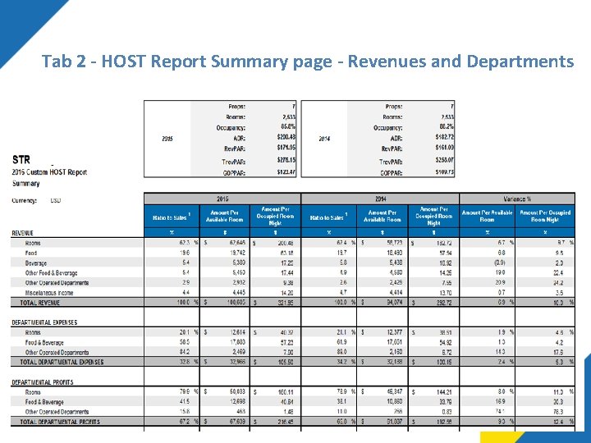The image size is (591, 443).
Task: Select the 'DEPARTMENTAL EXPENSES' section heading
Action: point(44,322)
